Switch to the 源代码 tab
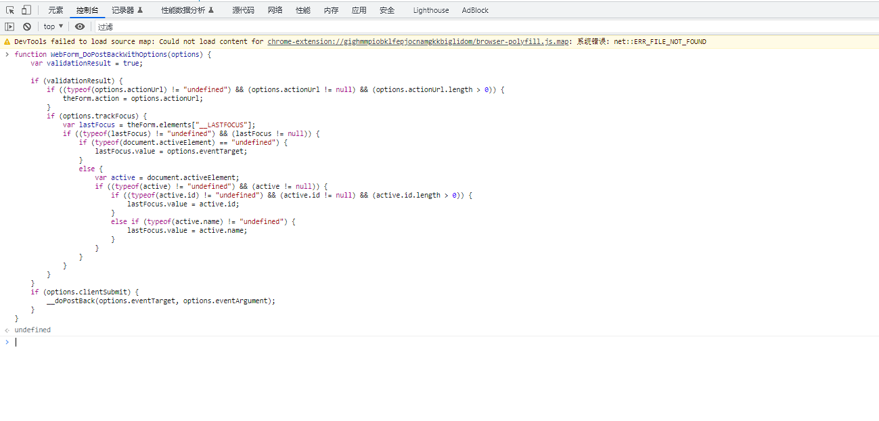879x421 pixels. pos(243,10)
